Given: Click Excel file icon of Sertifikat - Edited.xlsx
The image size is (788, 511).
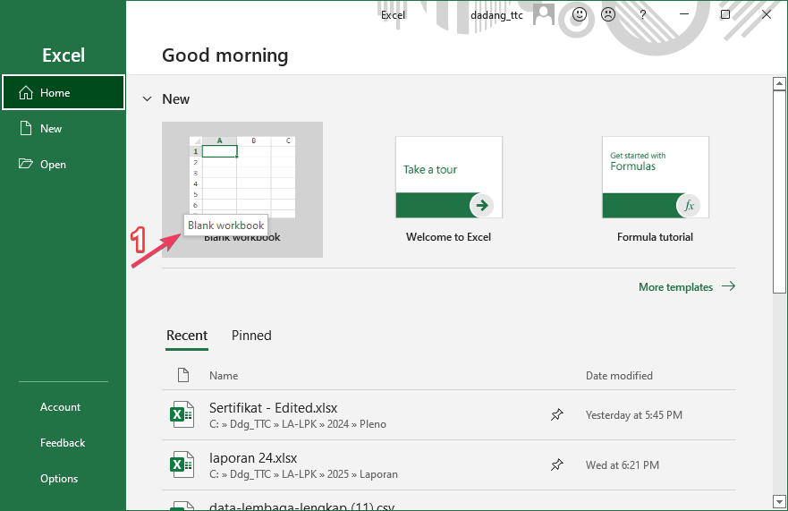Looking at the screenshot, I should tap(182, 415).
